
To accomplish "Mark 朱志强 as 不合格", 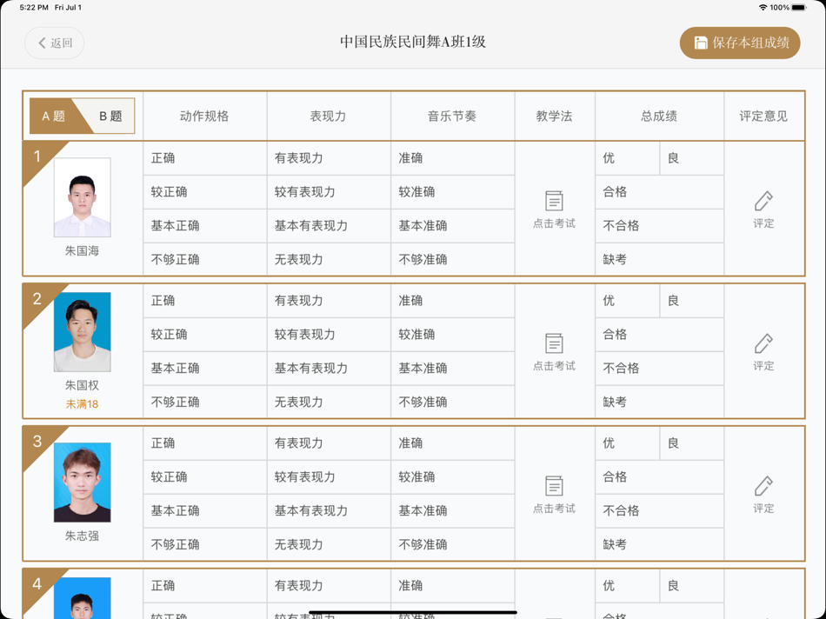I will pyautogui.click(x=660, y=510).
